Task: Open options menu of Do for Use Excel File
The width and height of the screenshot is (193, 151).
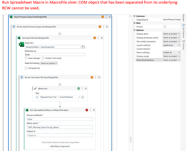Action: tap(96, 77)
